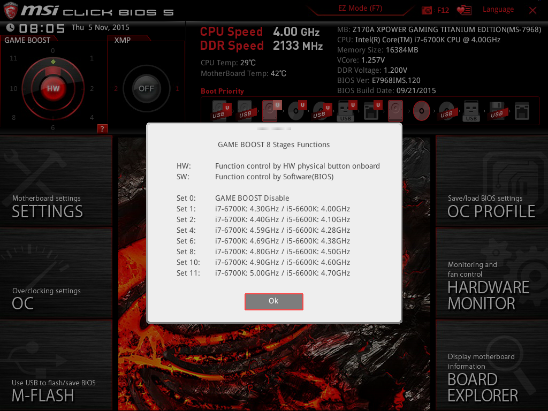Screen dimensions: 548x411
Task: Open GAME BOOST help question mark
Action: [102, 128]
